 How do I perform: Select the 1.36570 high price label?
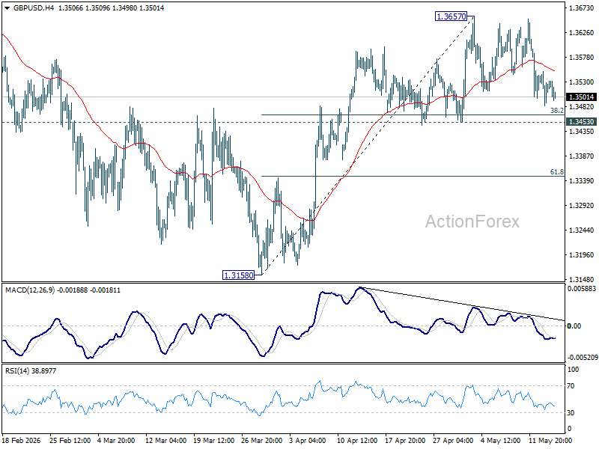(451, 16)
